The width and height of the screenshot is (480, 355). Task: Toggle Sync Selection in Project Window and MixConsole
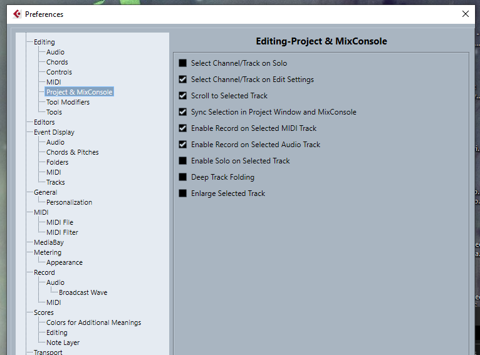183,112
